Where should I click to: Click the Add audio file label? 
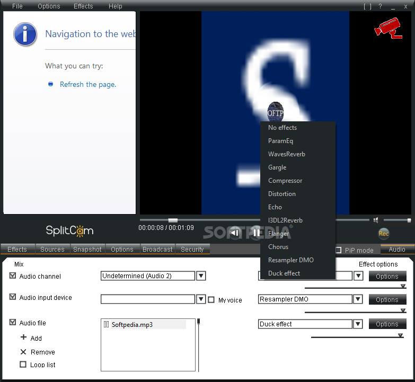coord(36,338)
